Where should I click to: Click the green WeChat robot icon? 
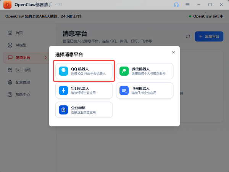click(x=124, y=71)
